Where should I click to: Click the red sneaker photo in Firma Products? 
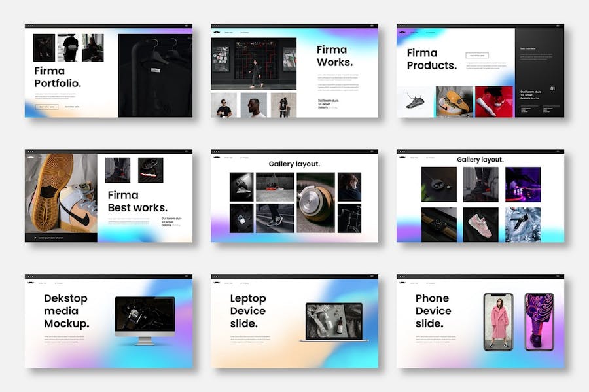click(x=494, y=101)
